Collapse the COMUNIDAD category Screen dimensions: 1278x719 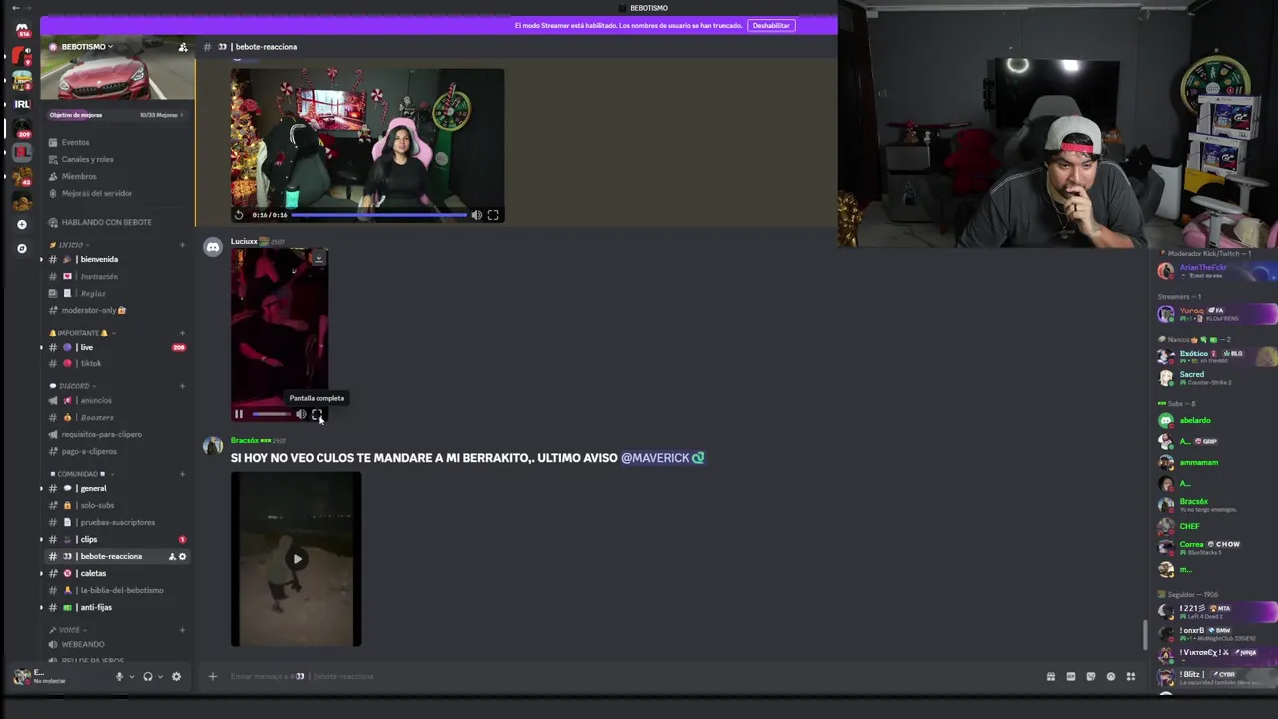pyautogui.click(x=80, y=474)
